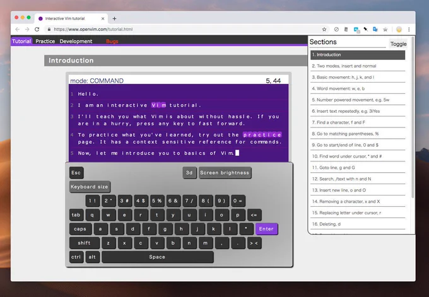Open a new tab with plus icon

pos(114,18)
